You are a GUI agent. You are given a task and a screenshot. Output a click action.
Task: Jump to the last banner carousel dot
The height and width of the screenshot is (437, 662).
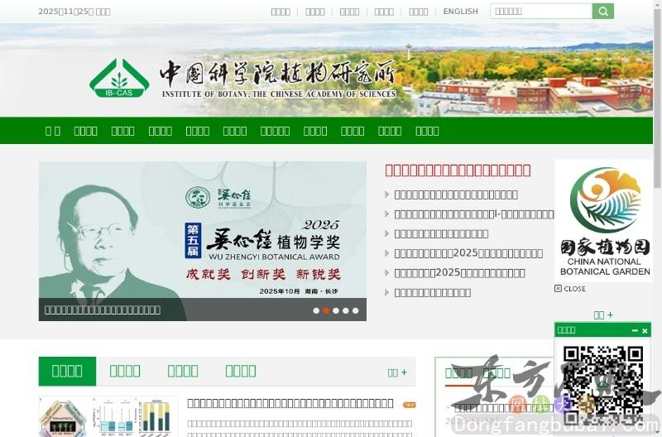tap(356, 310)
